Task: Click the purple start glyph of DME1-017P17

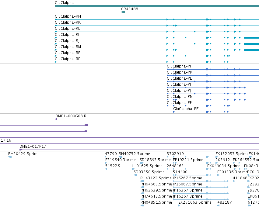Action: coord(21,150)
